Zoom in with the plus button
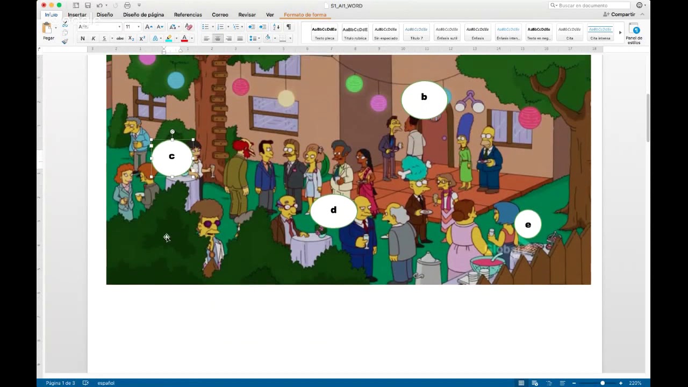Image resolution: width=688 pixels, height=387 pixels. point(621,383)
